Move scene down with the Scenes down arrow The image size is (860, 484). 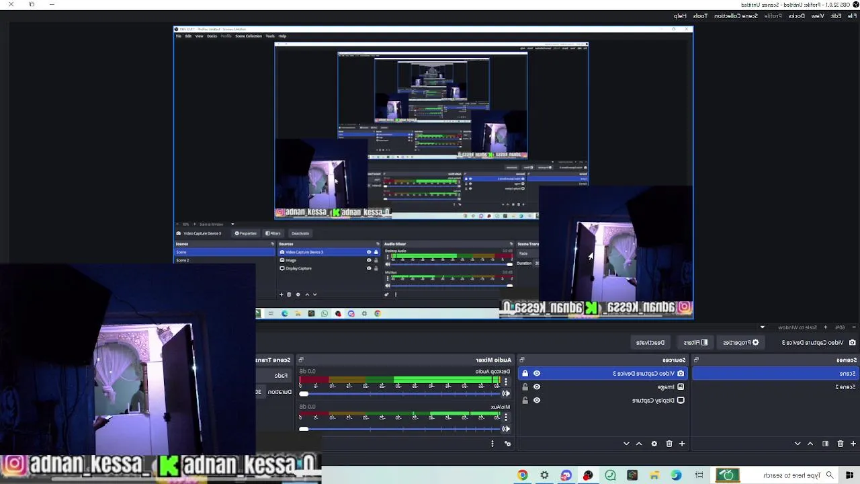click(x=798, y=444)
